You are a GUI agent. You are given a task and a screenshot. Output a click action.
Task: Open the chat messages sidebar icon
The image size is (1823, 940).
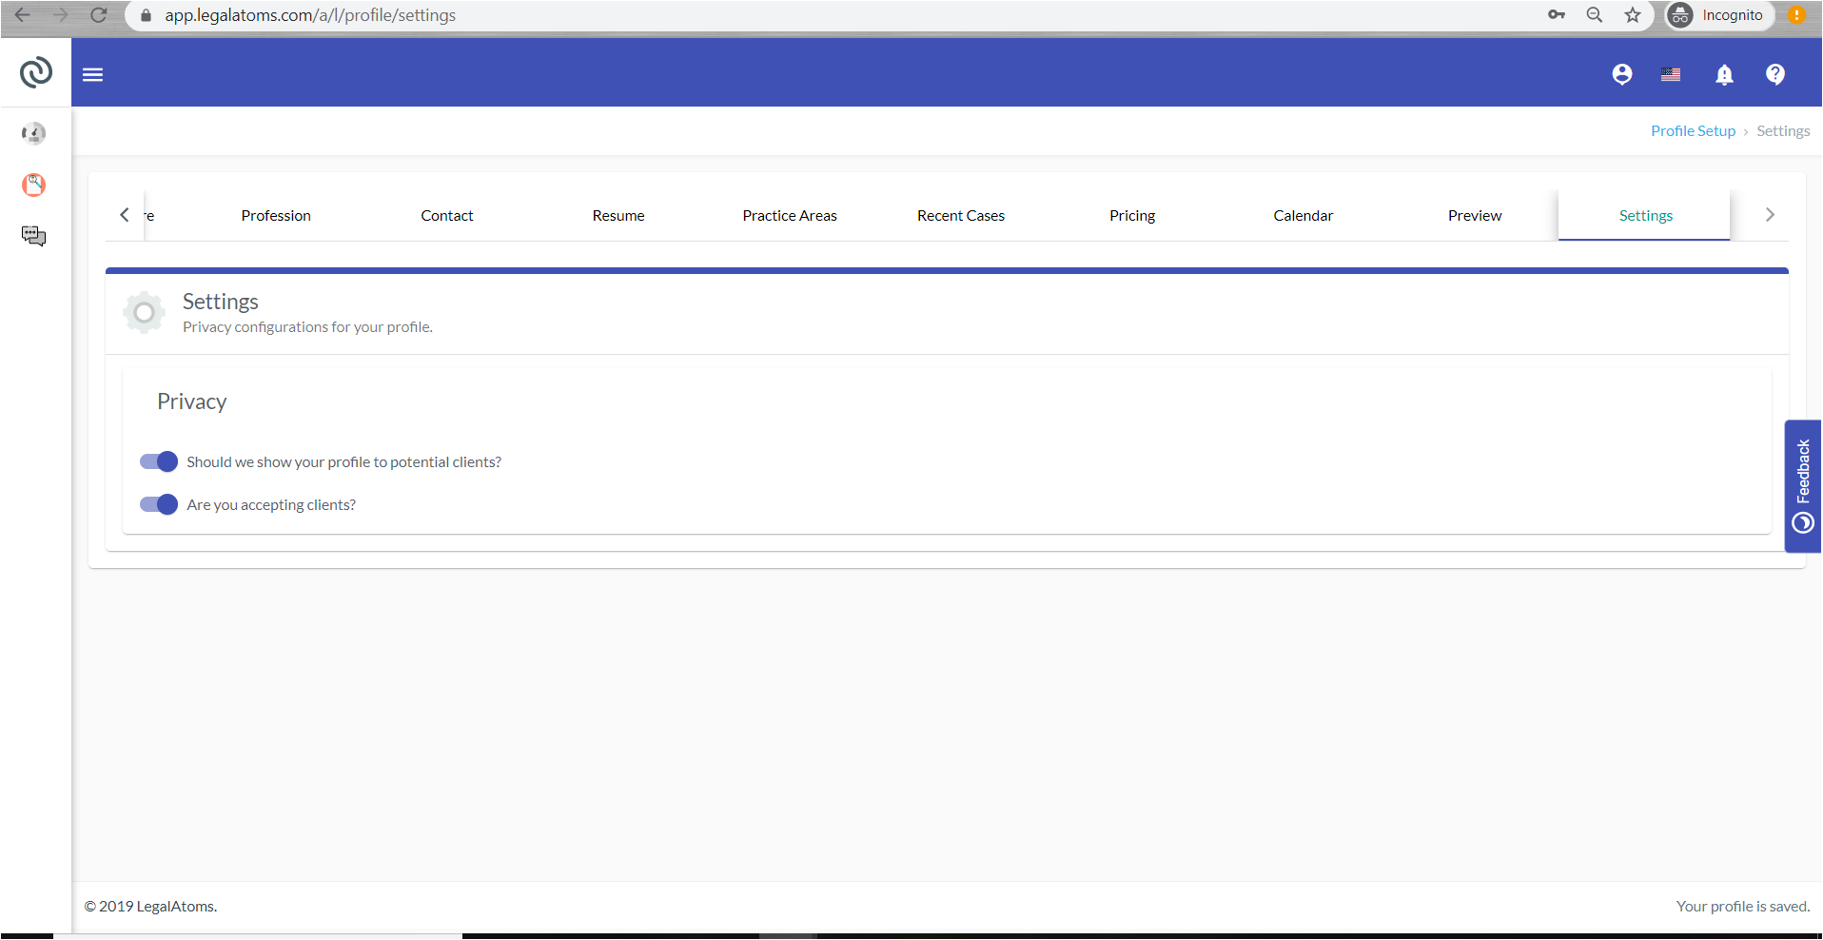click(x=34, y=236)
